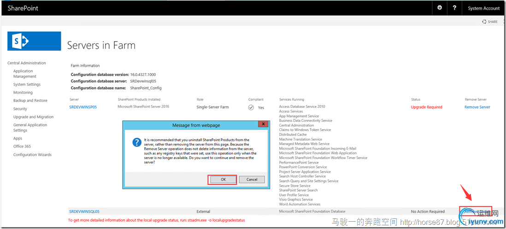
Task: Click the Services Running column header
Action: (x=291, y=100)
